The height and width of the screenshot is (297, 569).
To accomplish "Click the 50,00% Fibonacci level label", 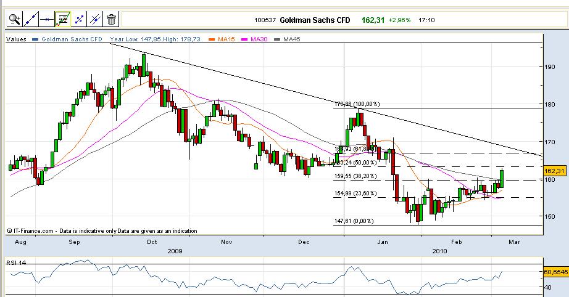I will tap(355, 163).
